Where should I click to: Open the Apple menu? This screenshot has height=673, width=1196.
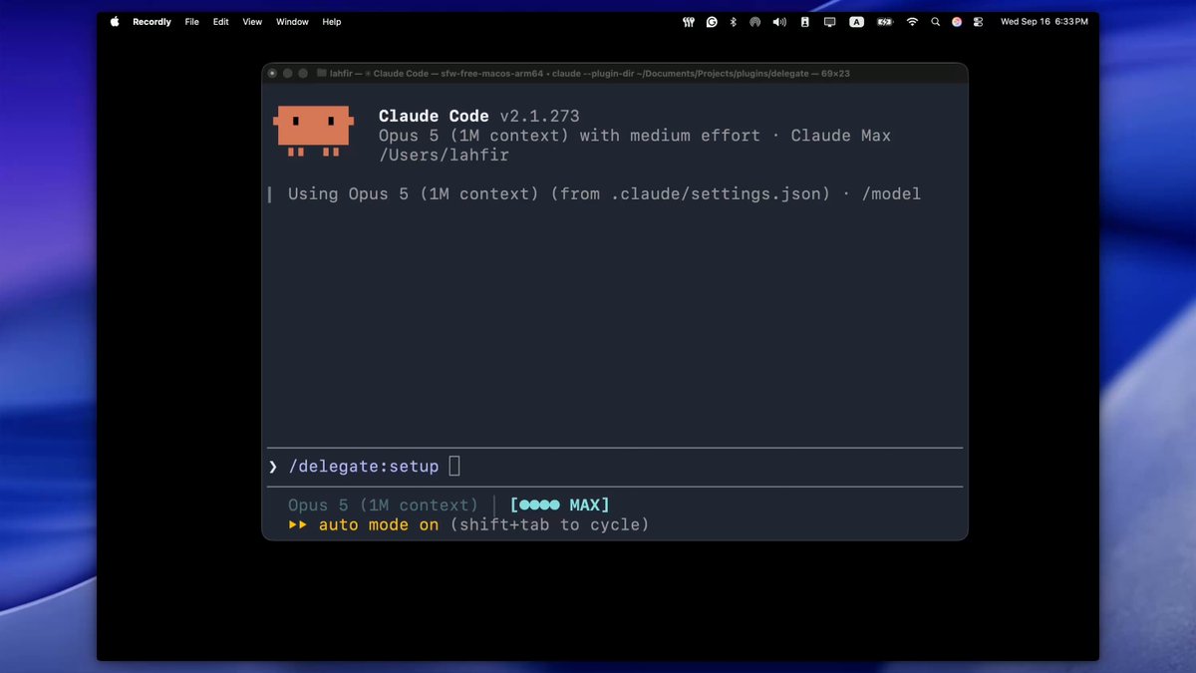tap(115, 22)
